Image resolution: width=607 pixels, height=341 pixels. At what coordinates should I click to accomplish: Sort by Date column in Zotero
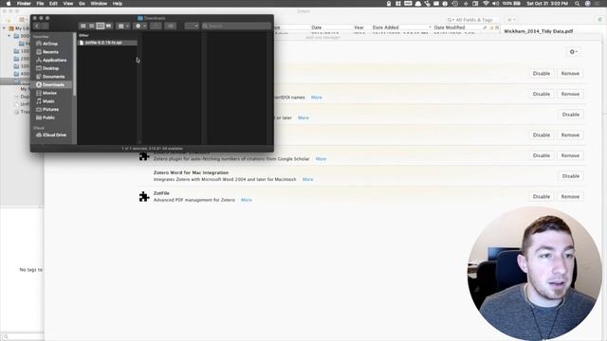[316, 27]
